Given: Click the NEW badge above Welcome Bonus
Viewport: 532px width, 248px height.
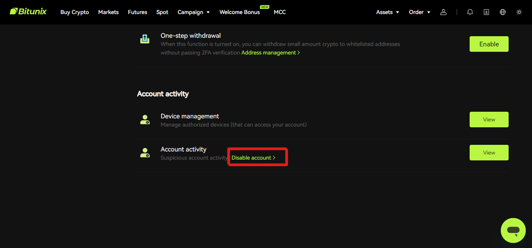Looking at the screenshot, I should [x=265, y=7].
